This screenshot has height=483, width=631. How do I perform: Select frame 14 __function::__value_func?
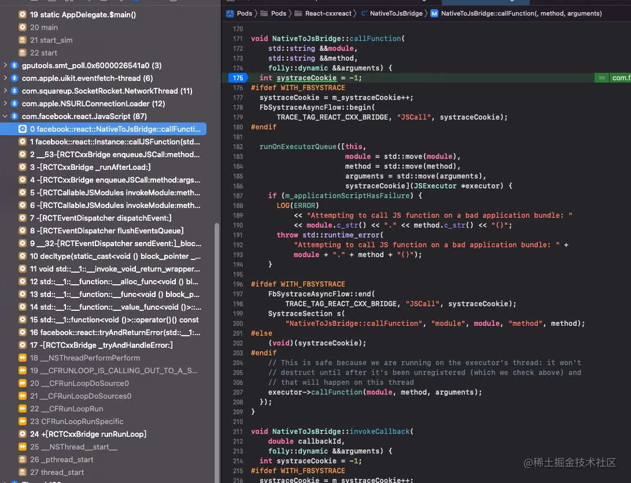click(110, 307)
